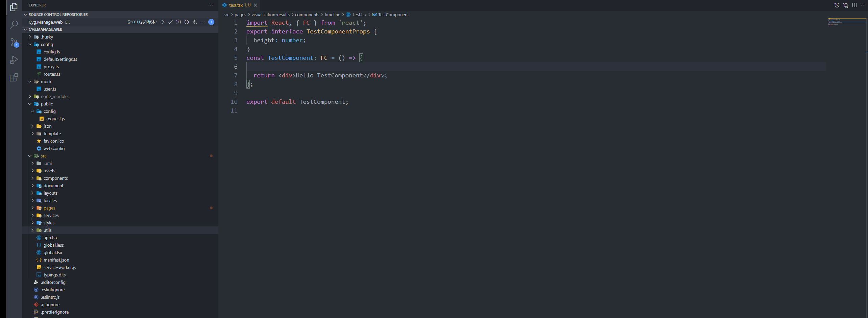
Task: Expand the .husky folder
Action: (30, 37)
